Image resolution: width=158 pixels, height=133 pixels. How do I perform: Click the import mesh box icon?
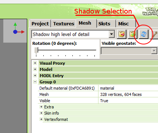(x=132, y=34)
